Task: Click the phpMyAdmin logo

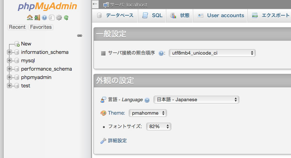Action: coord(47,7)
